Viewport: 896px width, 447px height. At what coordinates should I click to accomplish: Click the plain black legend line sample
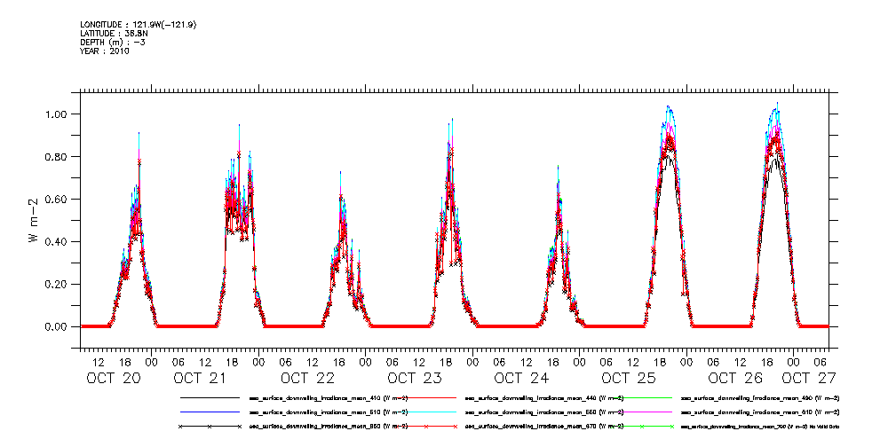click(210, 397)
